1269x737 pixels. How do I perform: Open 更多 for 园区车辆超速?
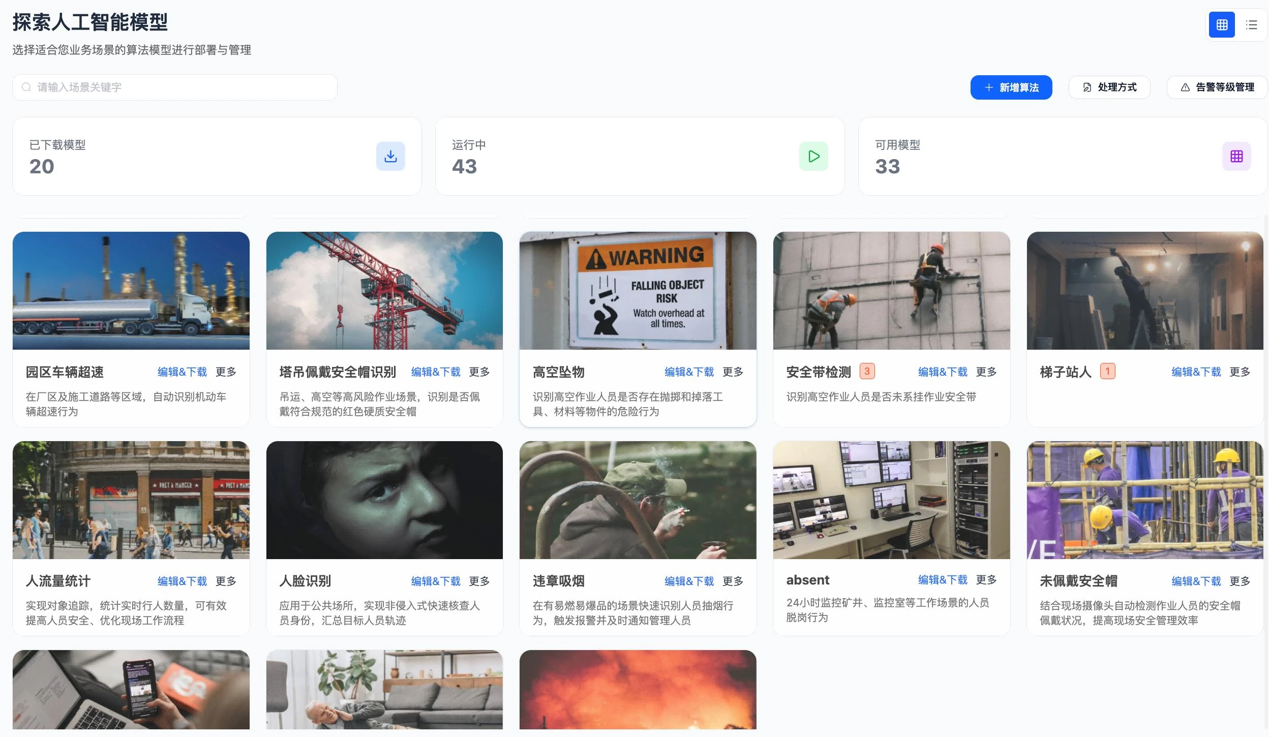(x=226, y=372)
